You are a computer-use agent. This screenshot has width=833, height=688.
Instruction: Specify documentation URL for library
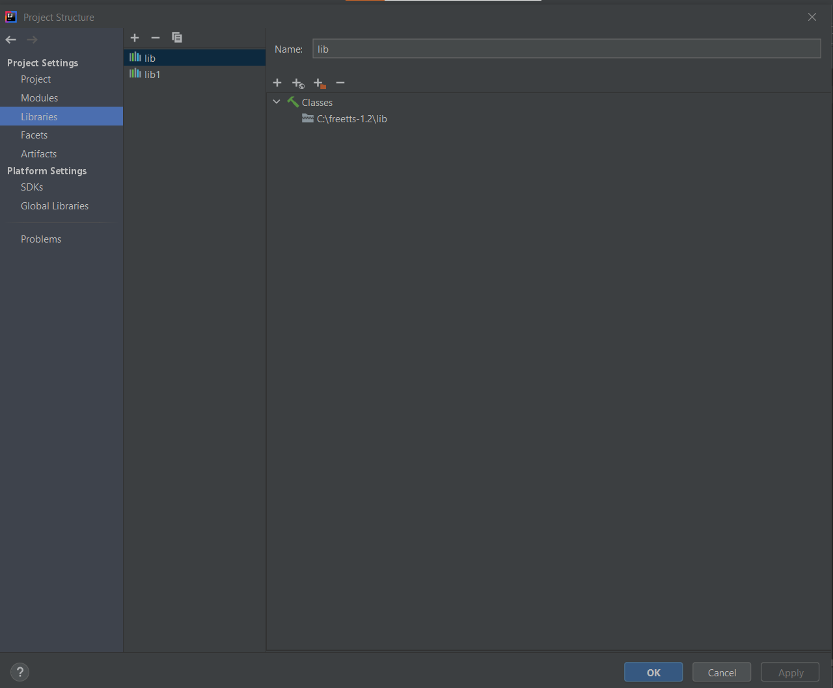click(298, 83)
